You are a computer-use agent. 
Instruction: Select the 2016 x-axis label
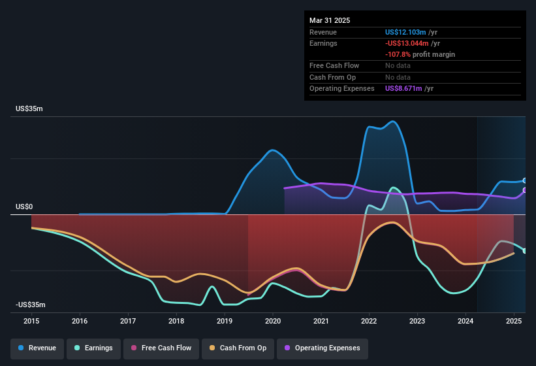80,321
